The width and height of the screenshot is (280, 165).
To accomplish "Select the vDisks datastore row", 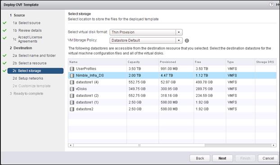I will [x=172, y=89].
